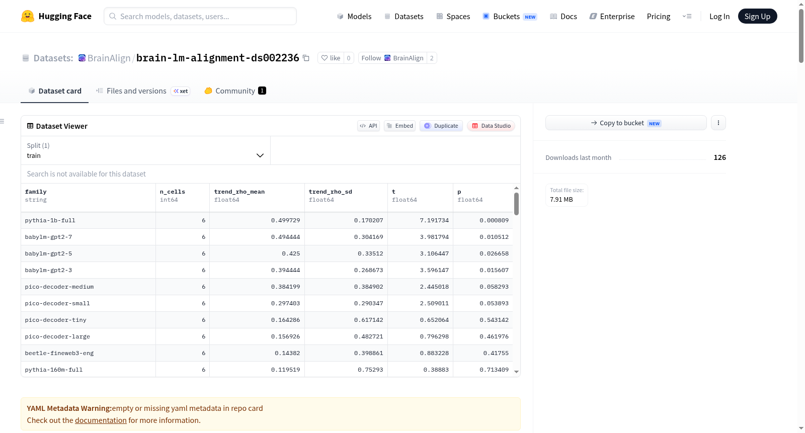
Task: Click the Log In link
Action: coord(719,16)
